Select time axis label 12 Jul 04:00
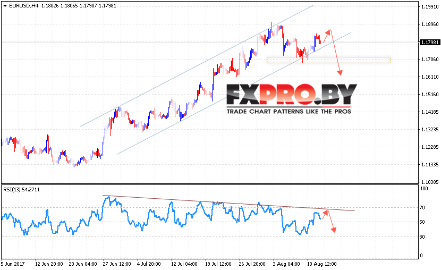The height and width of the screenshot is (270, 441). pos(184,264)
